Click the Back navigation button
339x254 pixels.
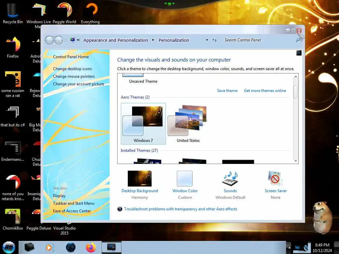(x=50, y=40)
